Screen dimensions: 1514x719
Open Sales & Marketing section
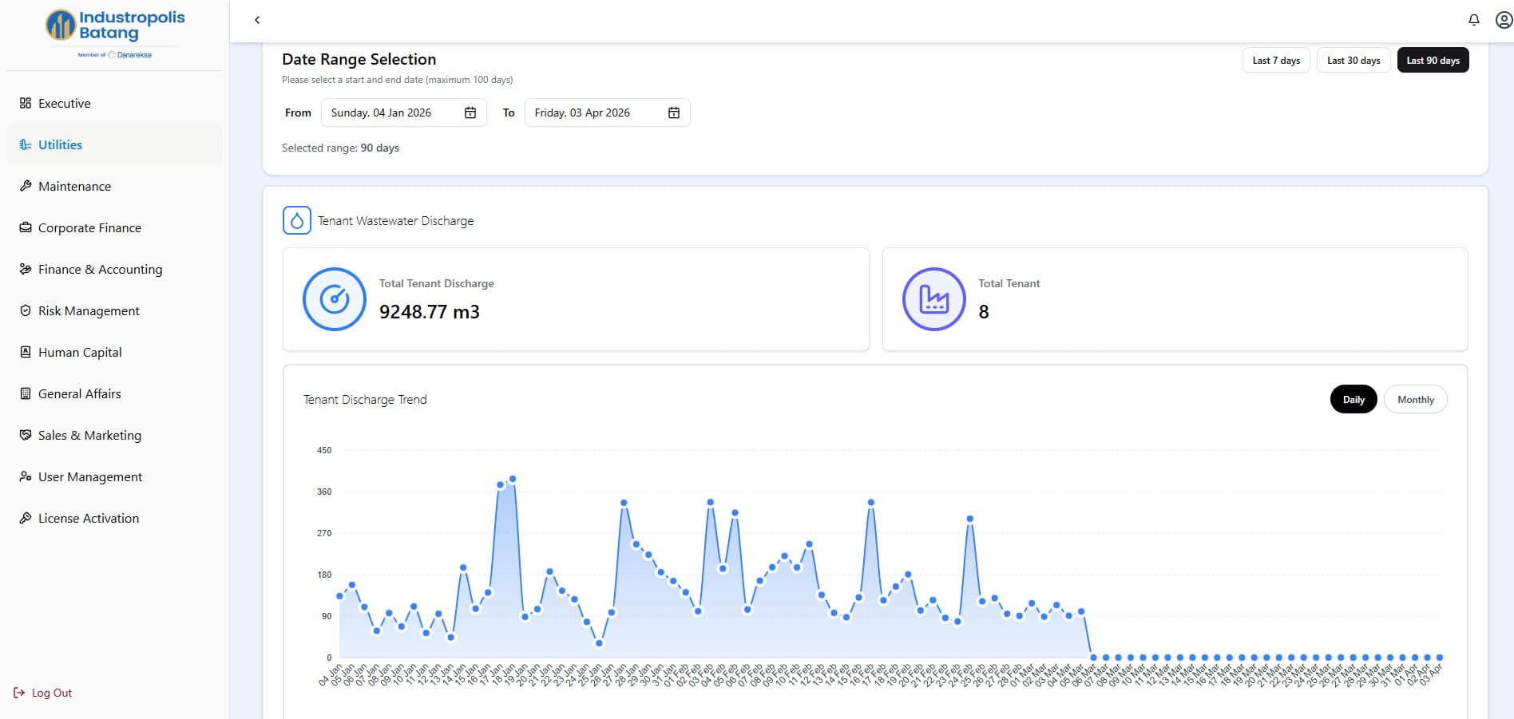114,435
